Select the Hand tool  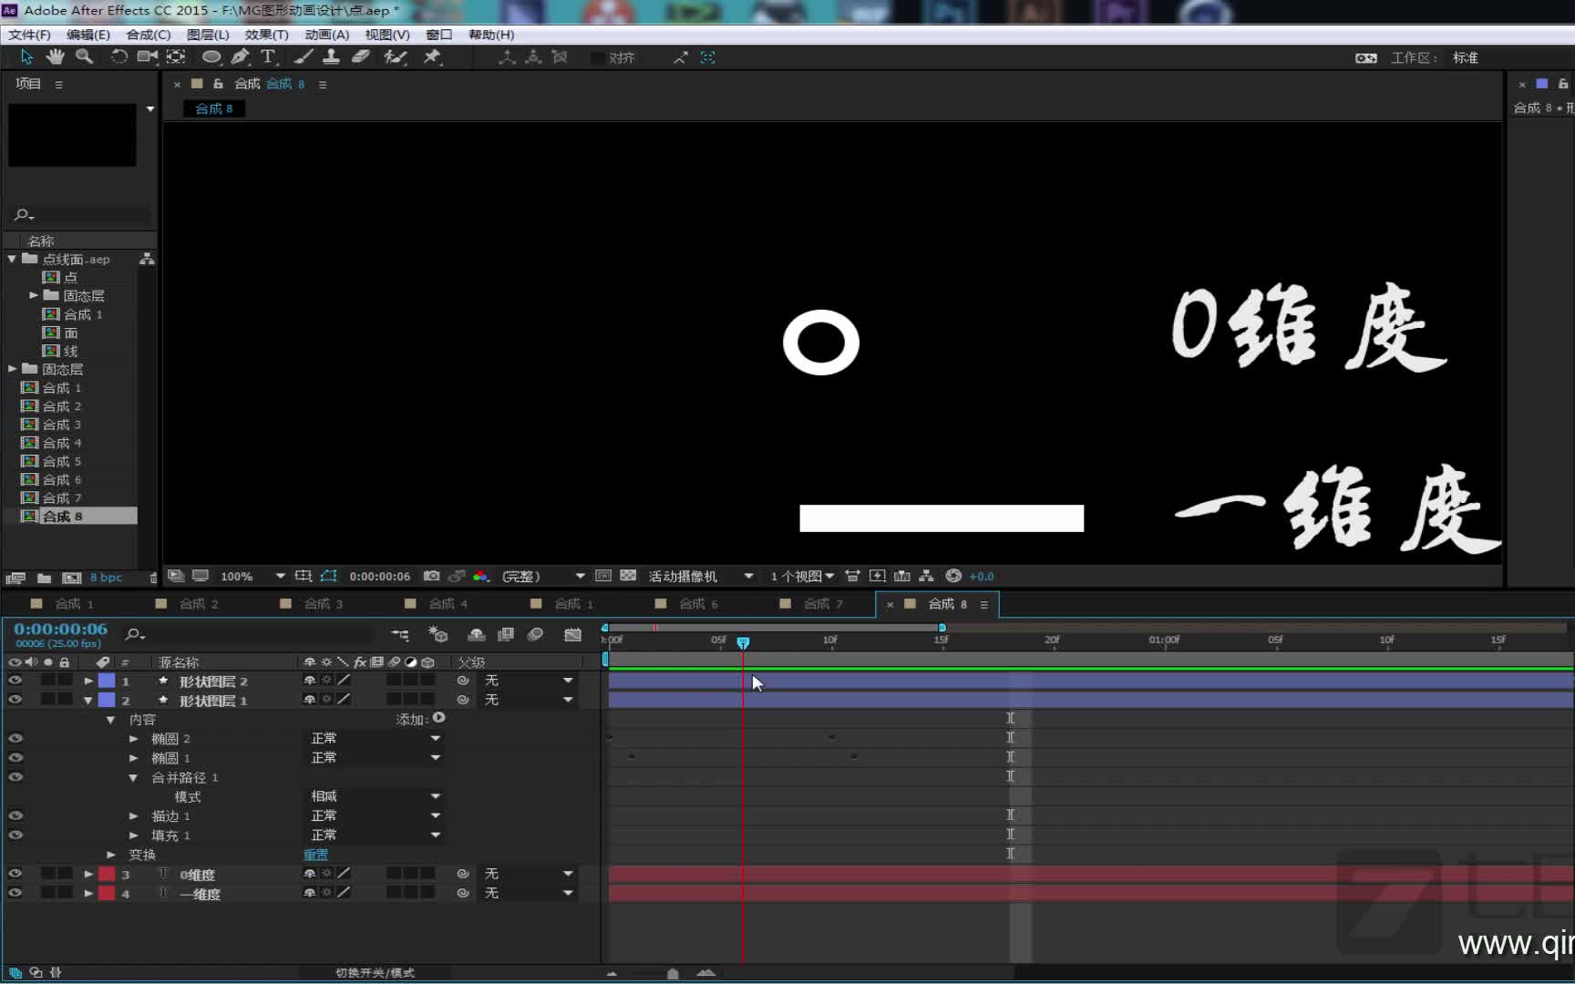56,56
